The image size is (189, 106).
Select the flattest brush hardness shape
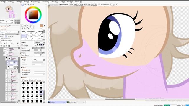[43, 45]
